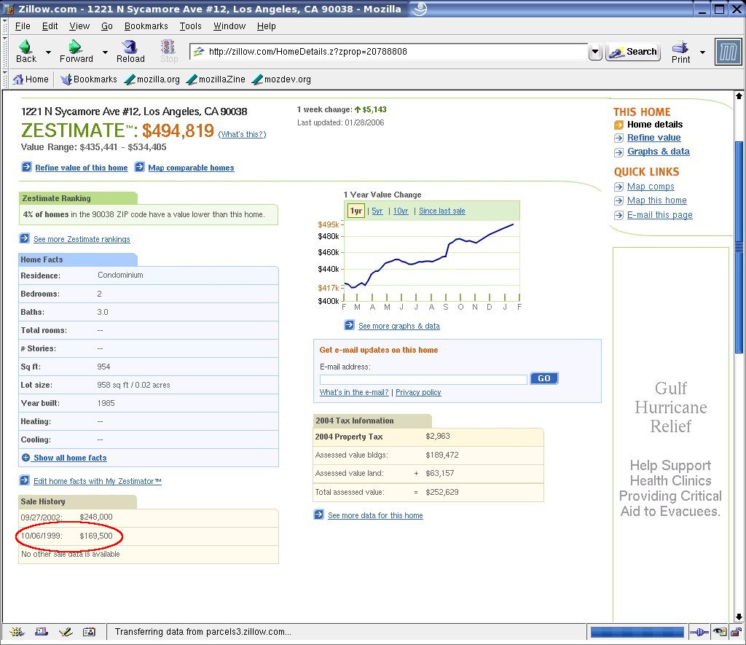Viewport: 746px width, 645px height.
Task: Open the Edit menu
Action: pos(50,26)
